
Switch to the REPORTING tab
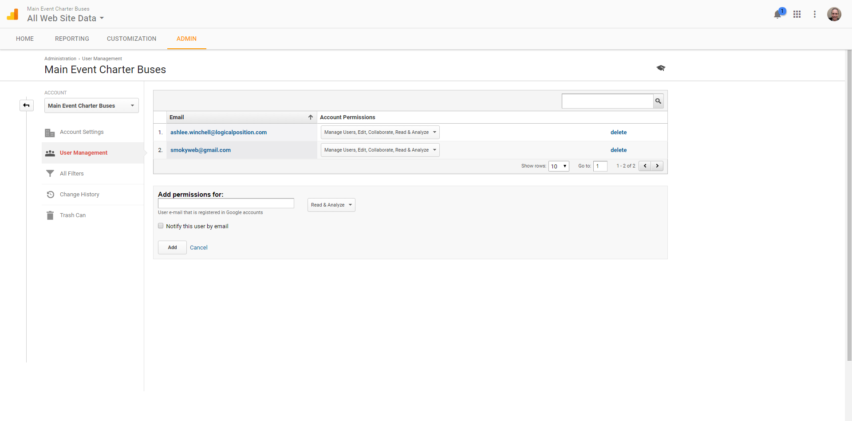tap(72, 39)
